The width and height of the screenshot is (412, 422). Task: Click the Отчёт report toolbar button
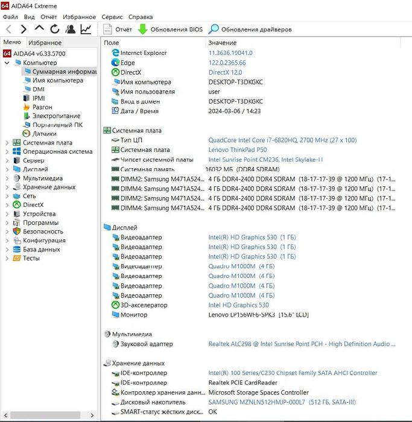click(118, 30)
